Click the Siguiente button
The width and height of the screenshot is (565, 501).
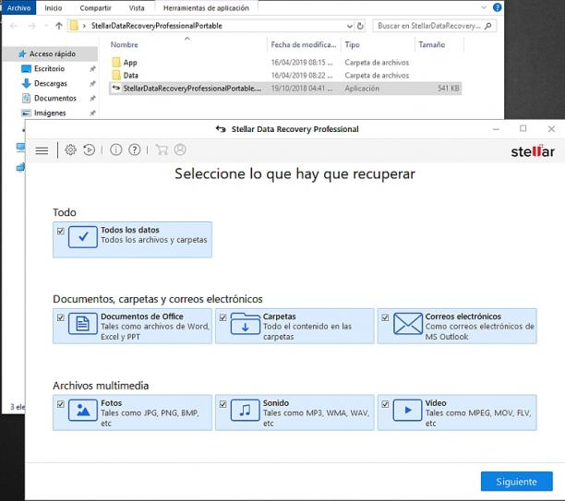pos(516,482)
